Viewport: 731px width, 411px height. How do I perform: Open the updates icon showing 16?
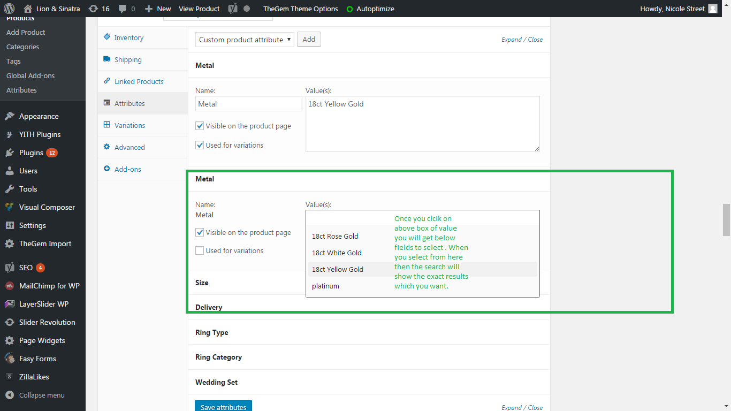click(94, 9)
